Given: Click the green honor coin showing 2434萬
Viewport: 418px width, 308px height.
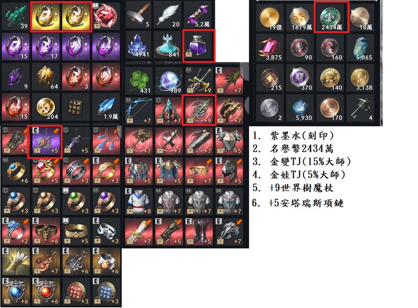Looking at the screenshot, I should (332, 17).
